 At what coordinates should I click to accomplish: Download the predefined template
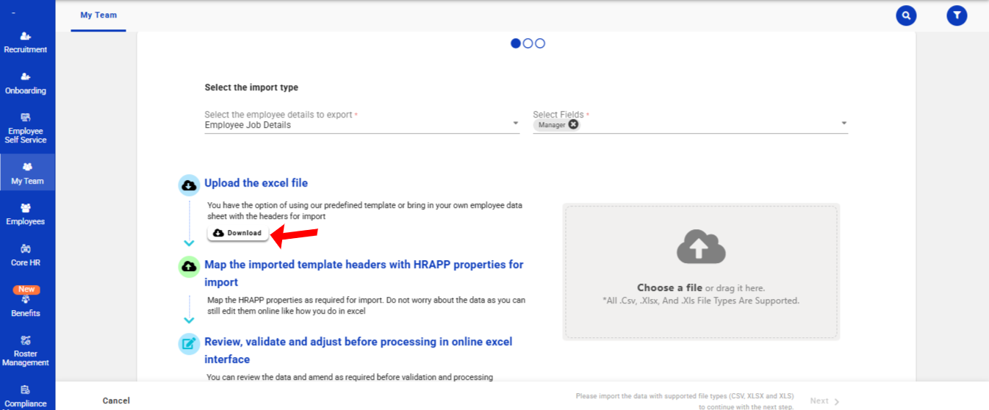237,233
